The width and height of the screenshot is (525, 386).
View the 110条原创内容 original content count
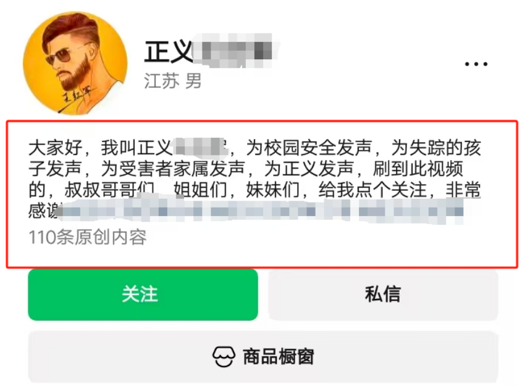coord(88,237)
